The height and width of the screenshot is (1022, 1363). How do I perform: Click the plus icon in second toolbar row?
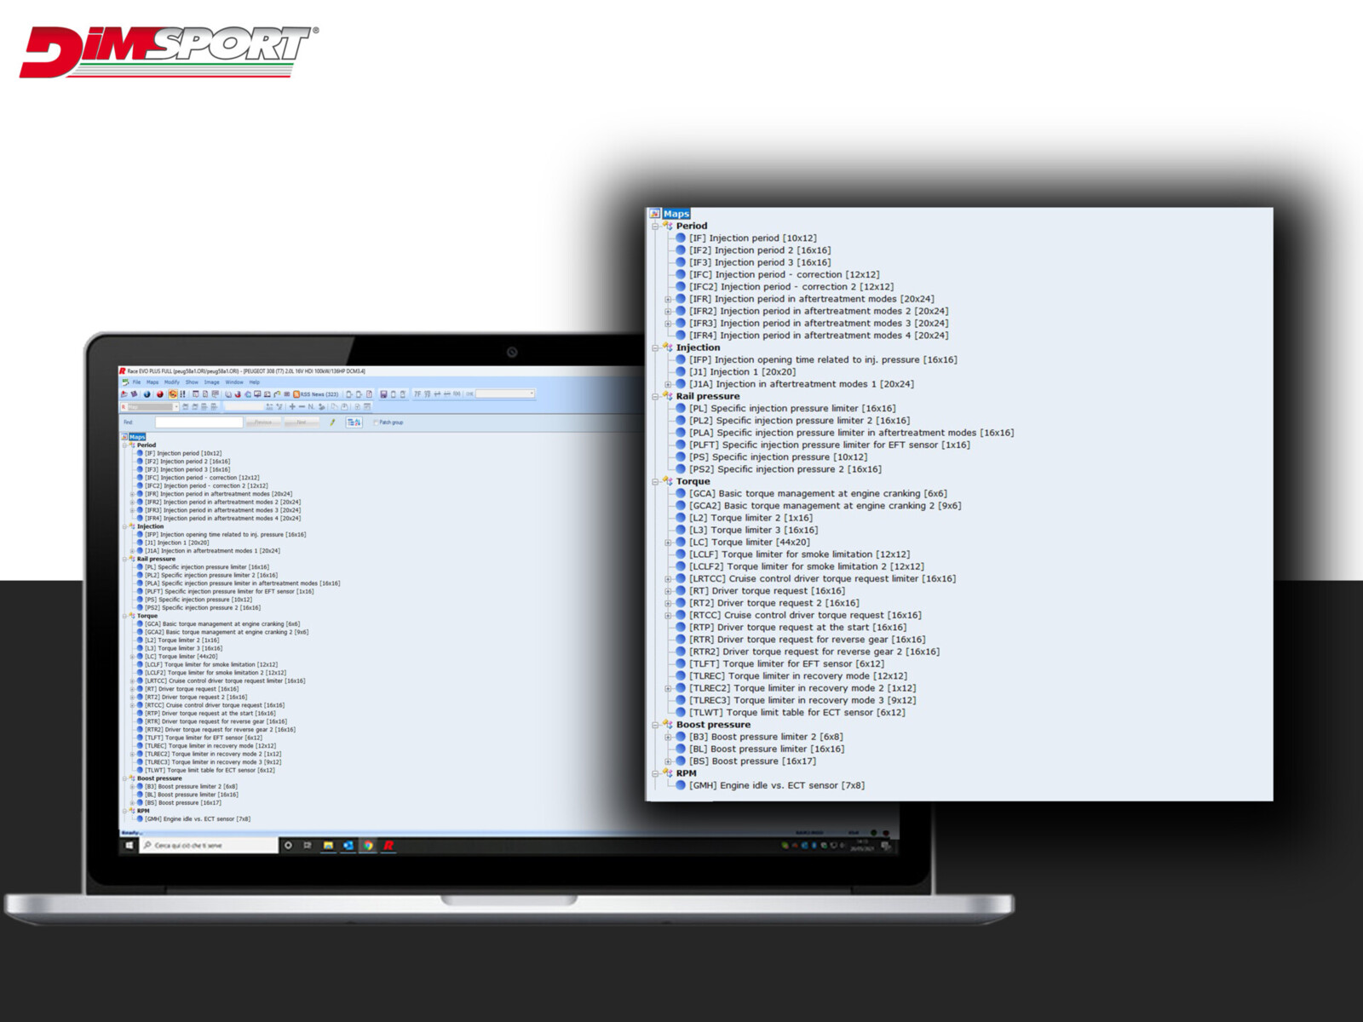(x=292, y=407)
